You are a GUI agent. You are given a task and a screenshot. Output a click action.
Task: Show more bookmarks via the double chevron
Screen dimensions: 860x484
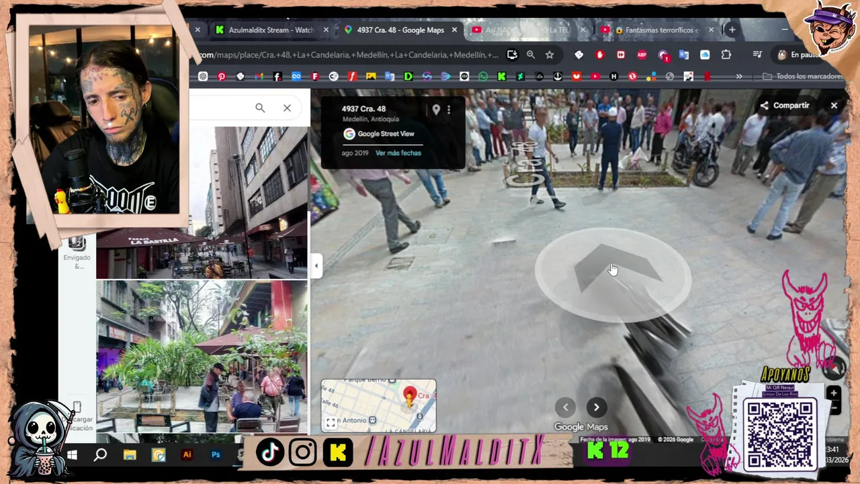[x=739, y=77]
